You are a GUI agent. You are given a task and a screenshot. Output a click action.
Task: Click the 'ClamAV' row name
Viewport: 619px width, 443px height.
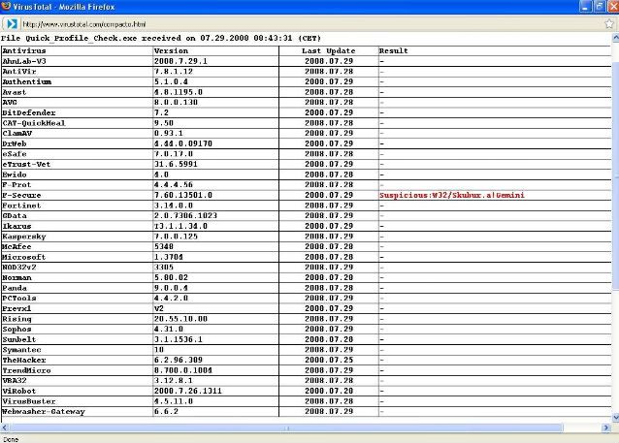(x=16, y=134)
